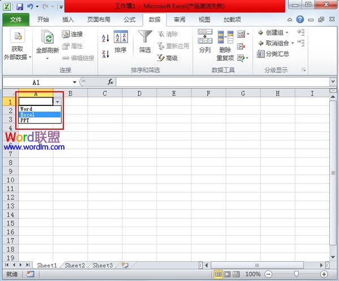Click the Advanced (高级) filter button
This screenshot has height=281, width=339.
[167, 58]
